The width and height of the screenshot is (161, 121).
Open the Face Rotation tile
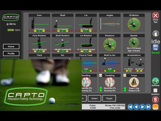(39, 43)
